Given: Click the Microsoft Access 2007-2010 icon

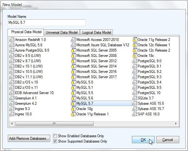Looking at the screenshot, I should pos(73,40).
